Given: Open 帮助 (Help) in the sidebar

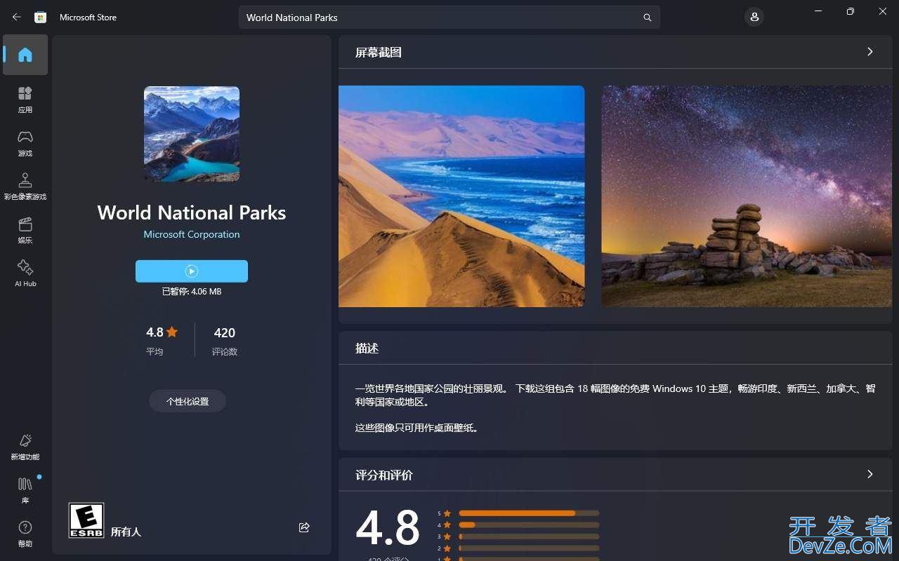Looking at the screenshot, I should coord(25,534).
